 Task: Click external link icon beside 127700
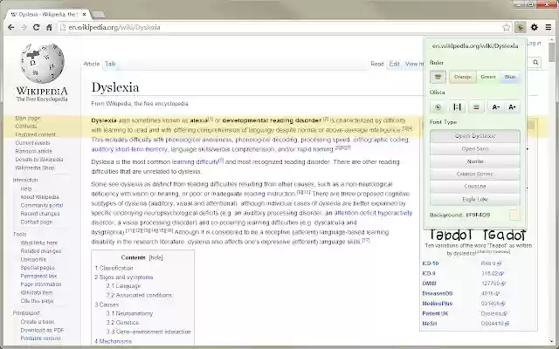(x=503, y=284)
